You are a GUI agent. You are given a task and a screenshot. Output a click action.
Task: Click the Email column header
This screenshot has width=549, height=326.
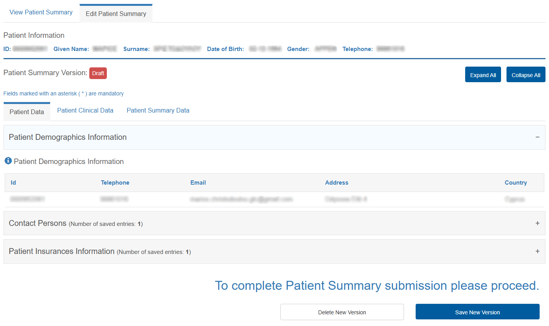198,183
